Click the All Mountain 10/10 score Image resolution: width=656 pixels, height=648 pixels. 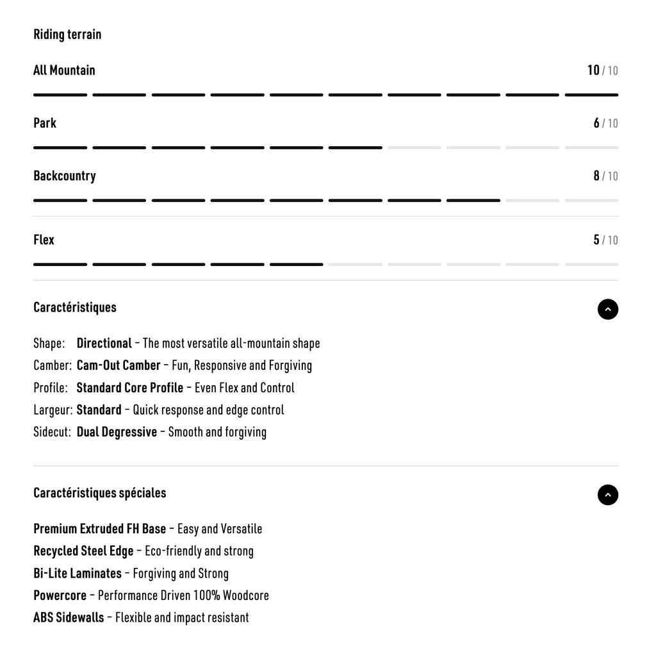point(602,71)
